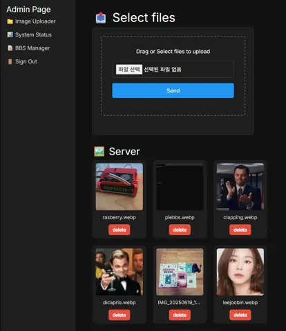Click the upload icon beside Select files
Image resolution: width=286 pixels, height=331 pixels.
click(x=101, y=18)
